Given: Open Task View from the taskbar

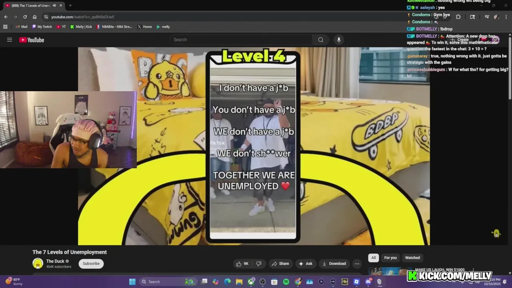Looking at the screenshot, I should tap(204, 282).
